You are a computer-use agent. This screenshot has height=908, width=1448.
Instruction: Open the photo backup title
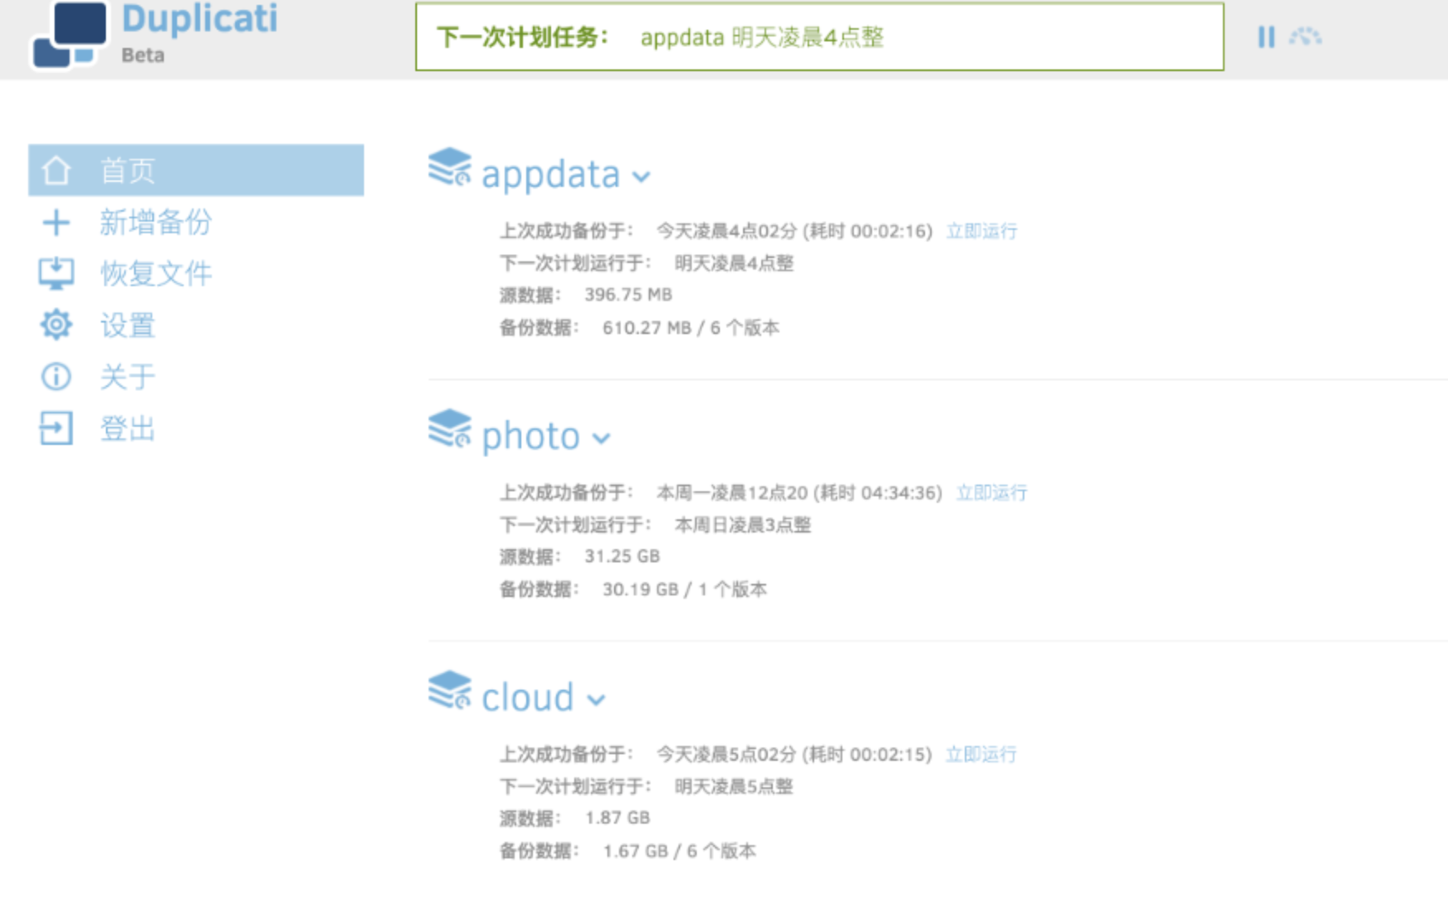530,436
